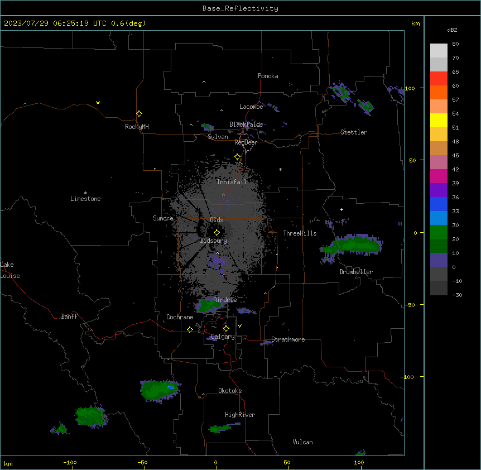Click the Okotoks city label

click(230, 391)
